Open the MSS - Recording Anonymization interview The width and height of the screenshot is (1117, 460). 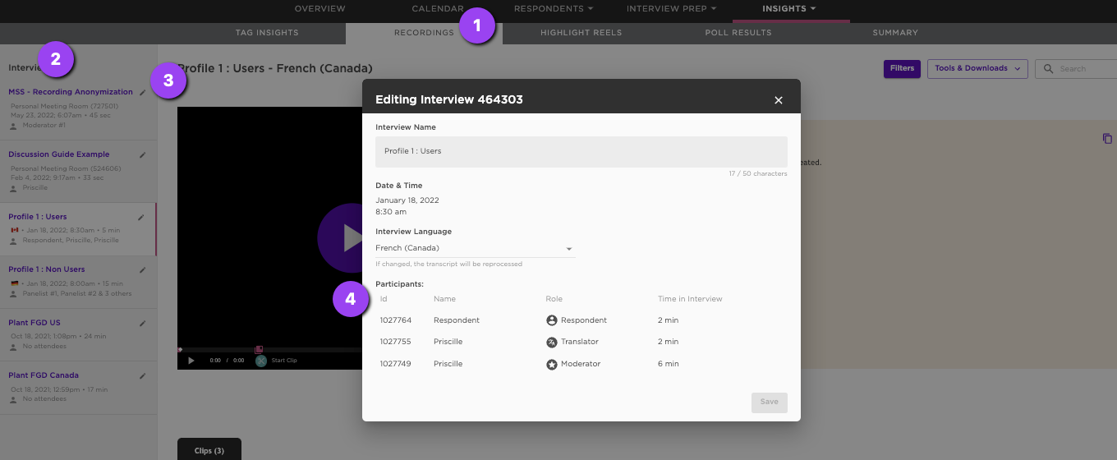tap(71, 92)
